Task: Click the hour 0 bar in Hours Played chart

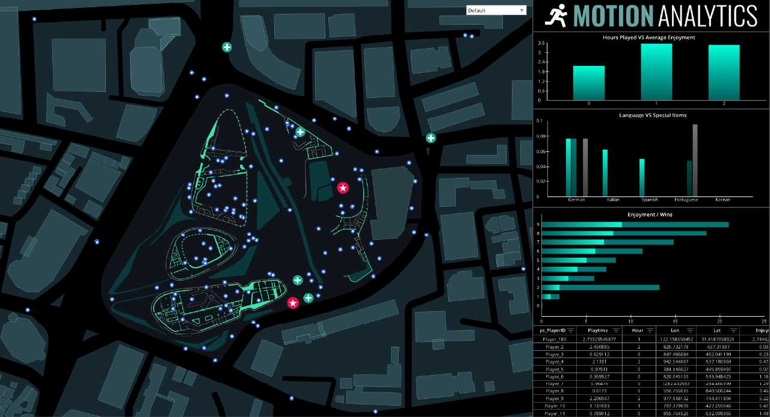Action: pos(588,83)
